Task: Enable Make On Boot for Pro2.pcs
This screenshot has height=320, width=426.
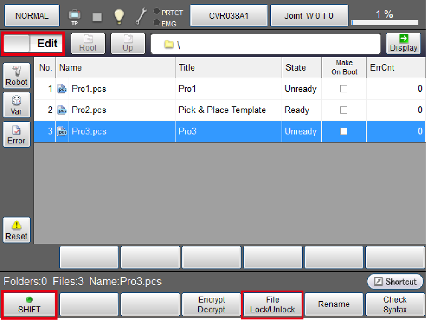Action: point(343,110)
